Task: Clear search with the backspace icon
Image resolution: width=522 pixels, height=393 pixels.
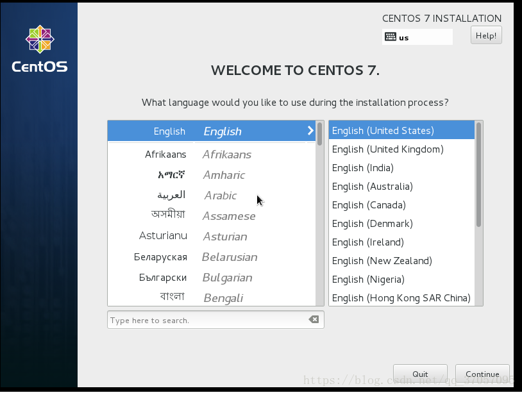Action: 314,320
